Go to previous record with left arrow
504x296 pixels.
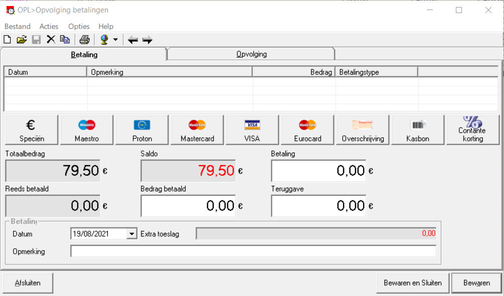coord(133,40)
